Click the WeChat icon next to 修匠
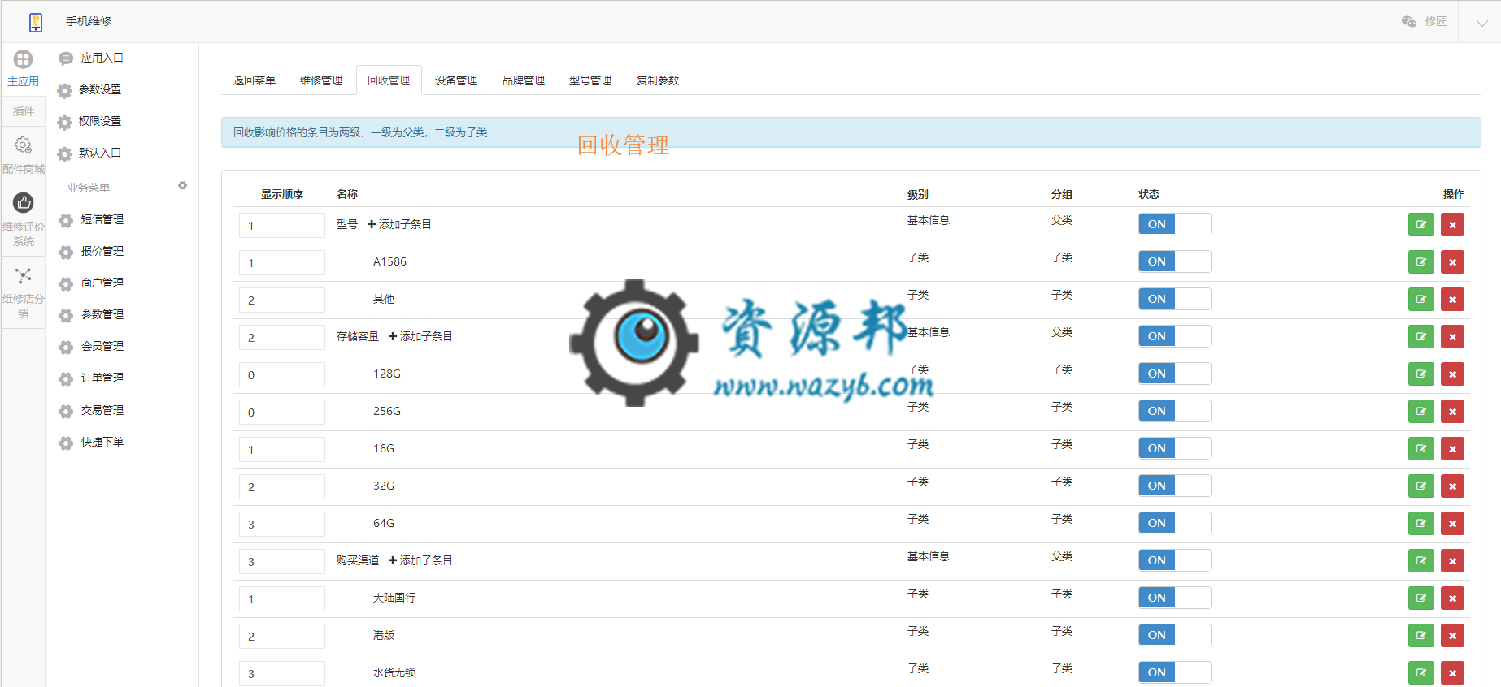The height and width of the screenshot is (687, 1501). (x=1408, y=21)
